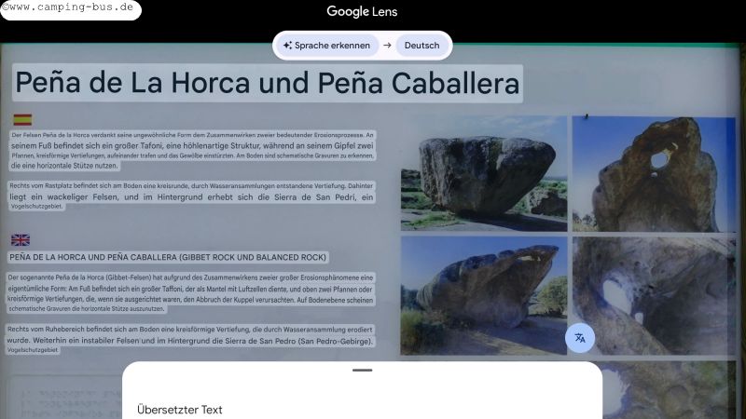Select the top-left balanced boulder photo
Viewport: 746px width, 419px height.
[x=483, y=173]
